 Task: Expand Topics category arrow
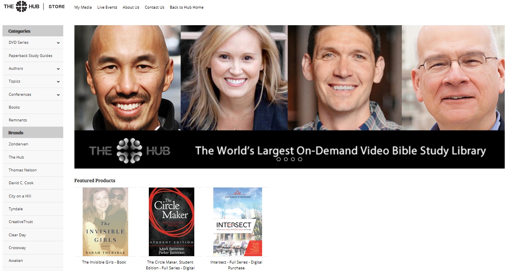point(58,81)
